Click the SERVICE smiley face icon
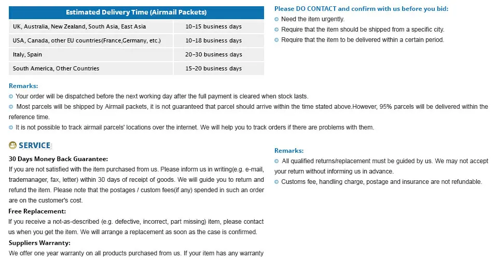The image size is (497, 259). [x=12, y=146]
